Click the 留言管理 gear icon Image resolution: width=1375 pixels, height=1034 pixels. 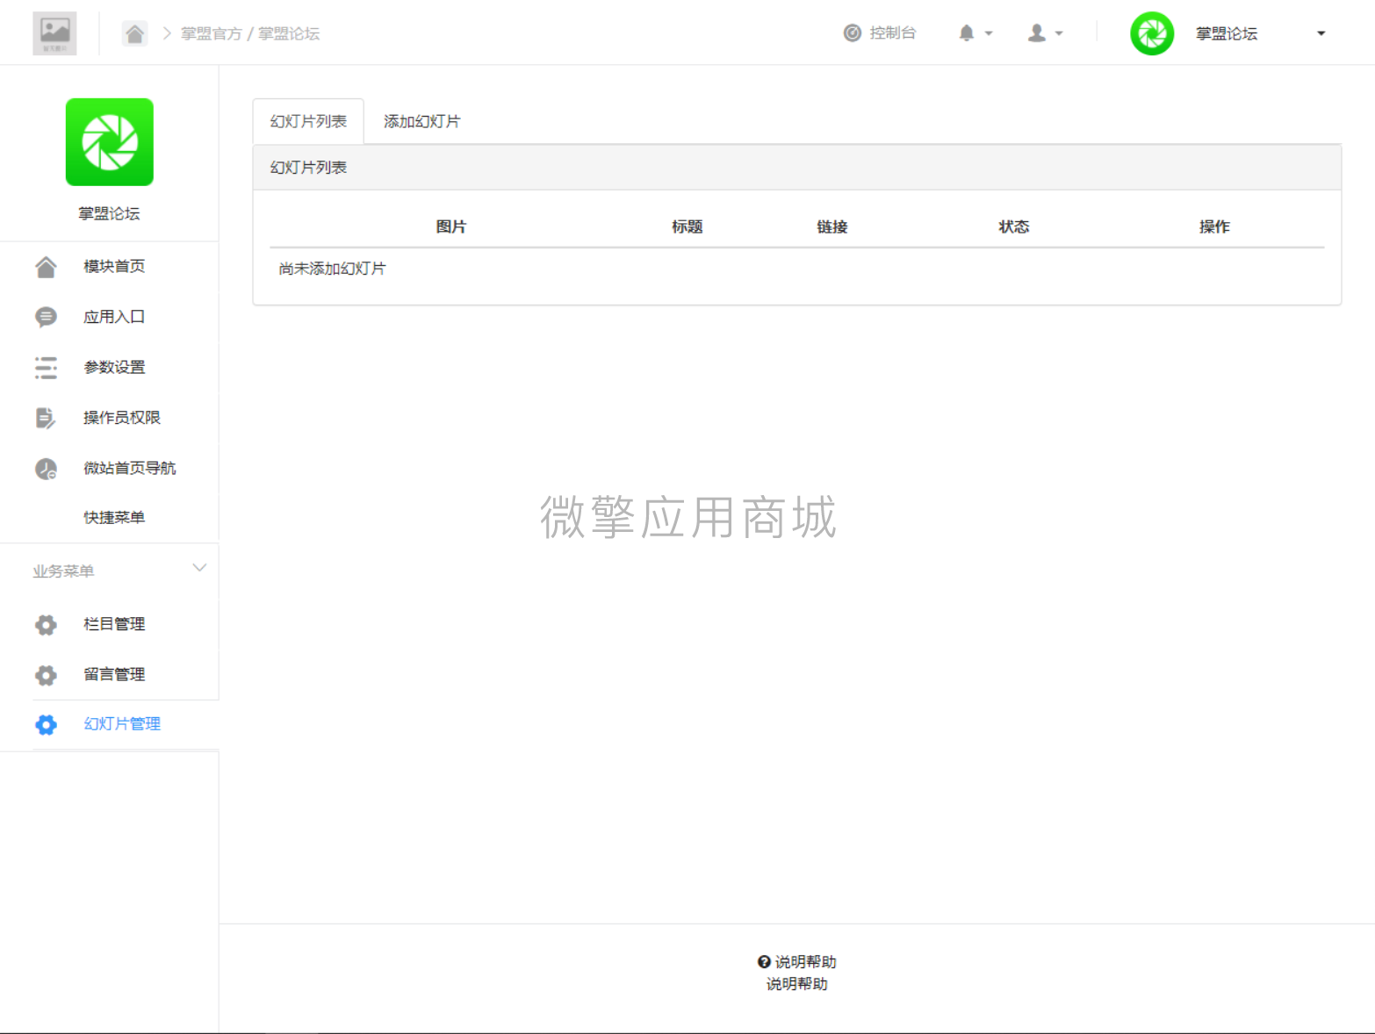(46, 675)
